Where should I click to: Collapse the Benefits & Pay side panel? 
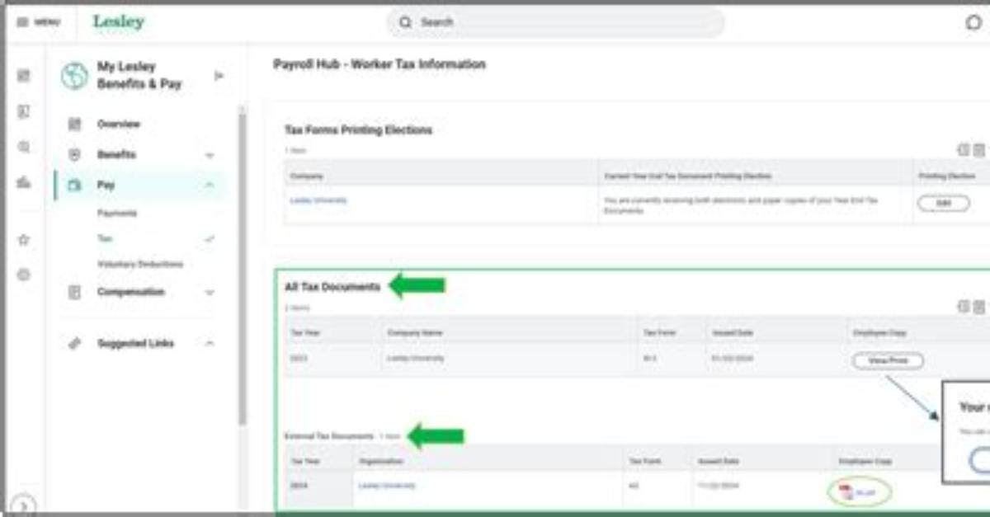219,76
